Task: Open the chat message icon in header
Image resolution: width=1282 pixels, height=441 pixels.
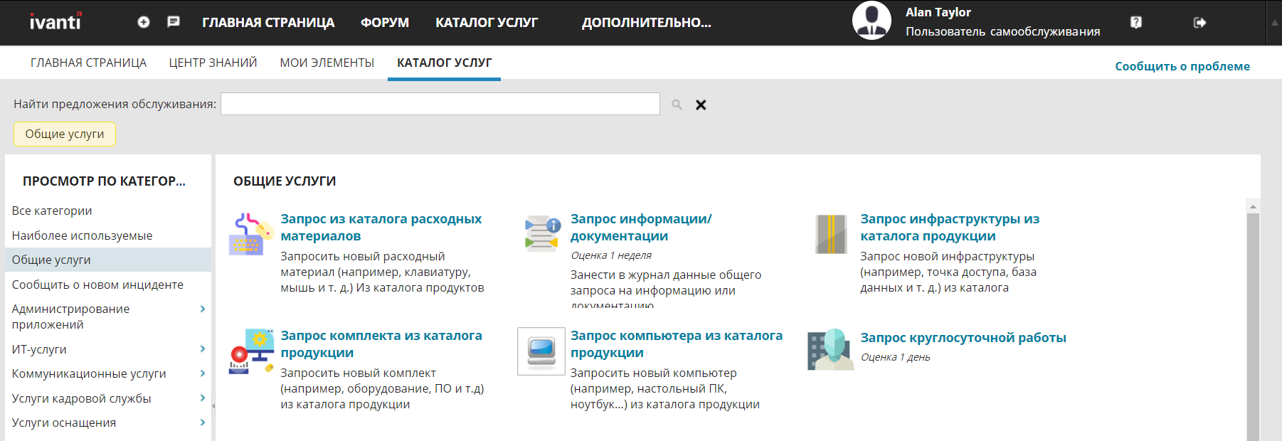Action: tap(174, 22)
